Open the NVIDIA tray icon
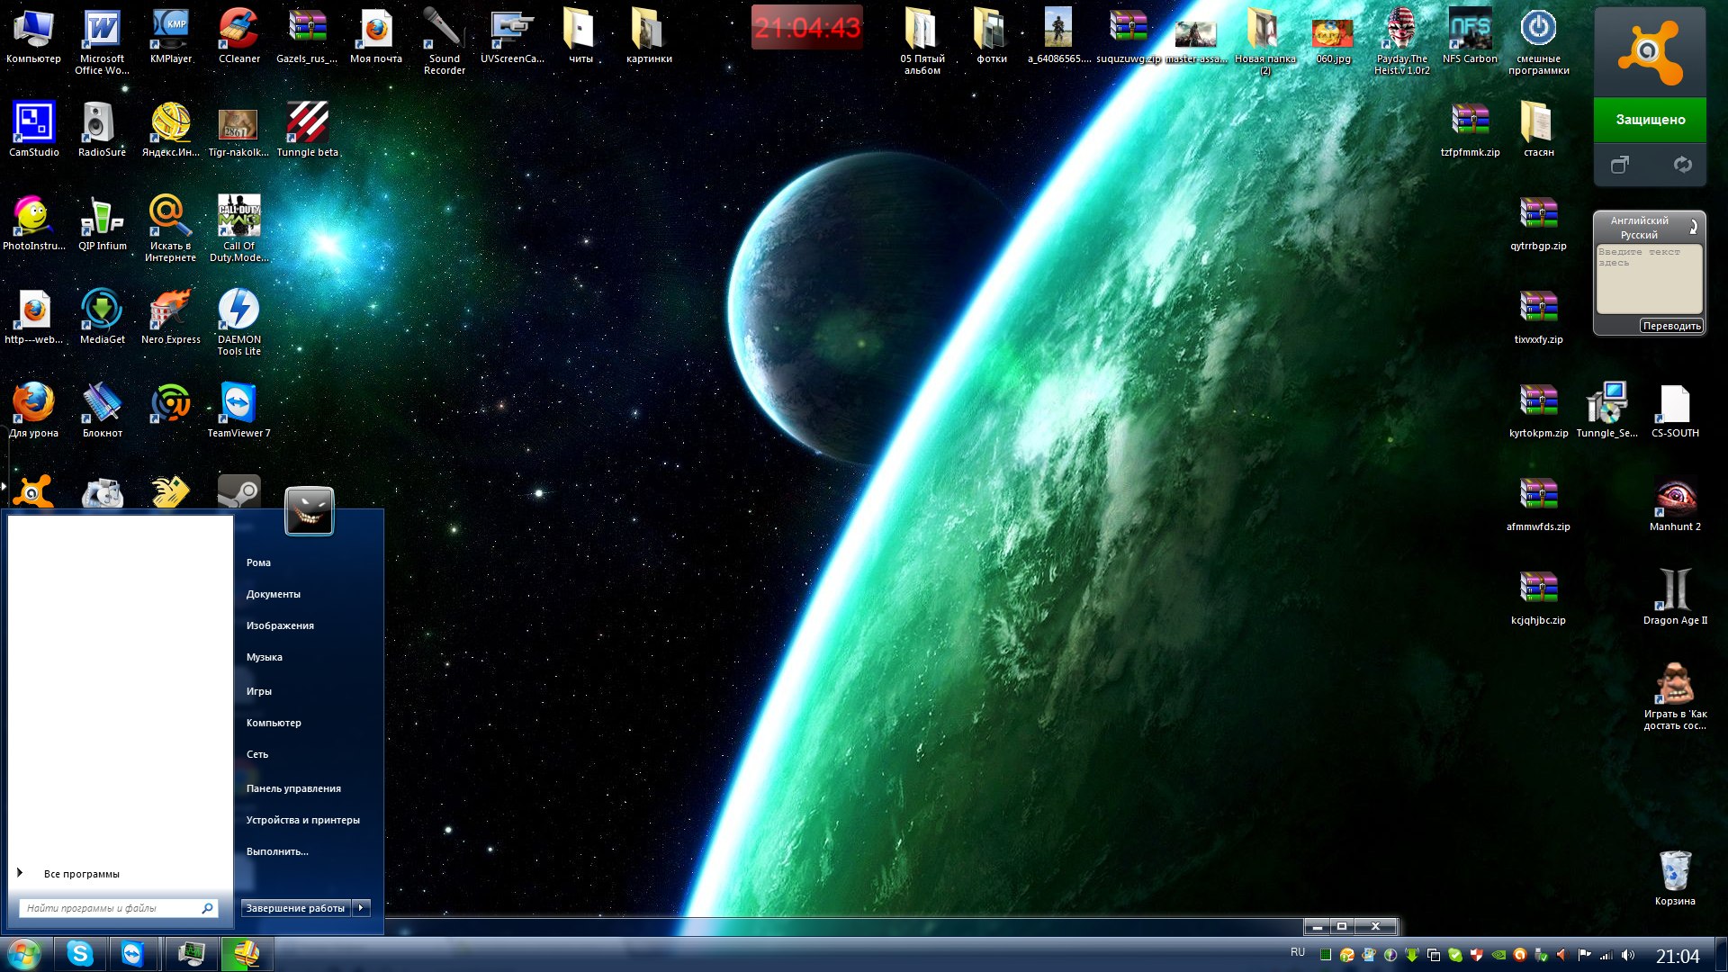 tap(1498, 955)
